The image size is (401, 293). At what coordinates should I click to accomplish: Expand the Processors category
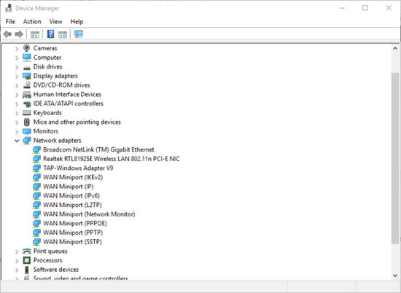click(17, 260)
